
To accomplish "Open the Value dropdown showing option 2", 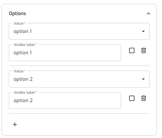I will coord(79,79).
